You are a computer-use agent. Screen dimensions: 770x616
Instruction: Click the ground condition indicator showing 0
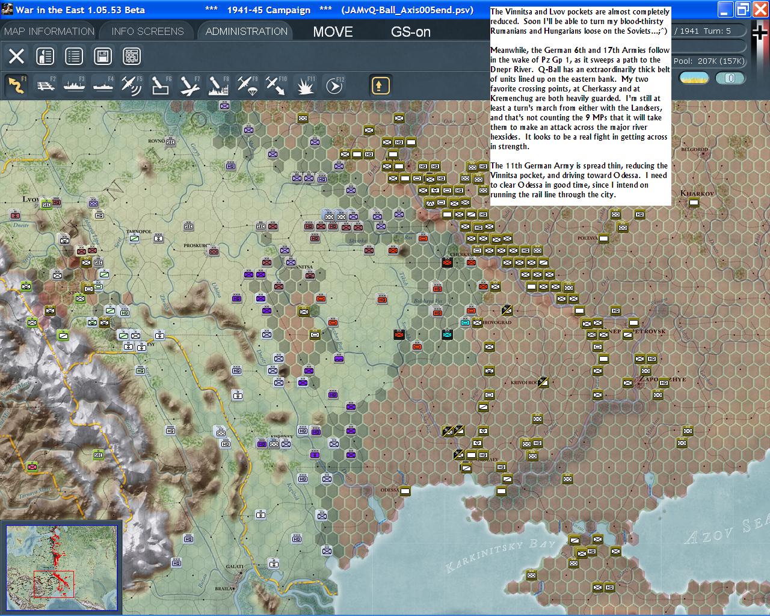730,78
